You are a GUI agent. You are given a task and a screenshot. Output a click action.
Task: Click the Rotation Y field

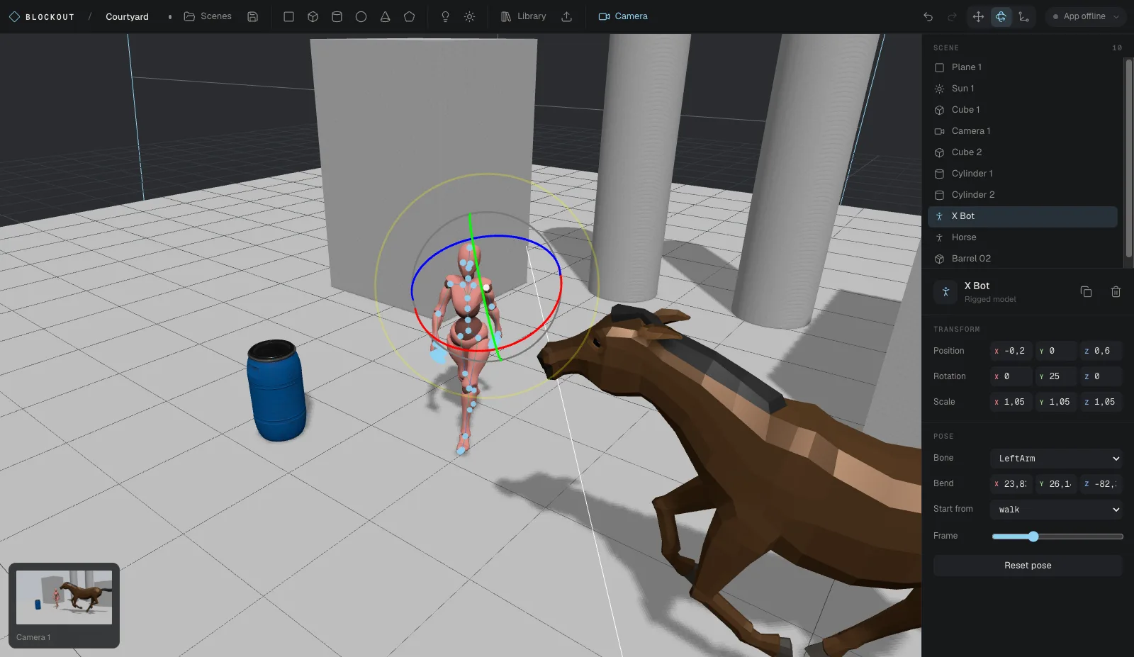(1056, 376)
